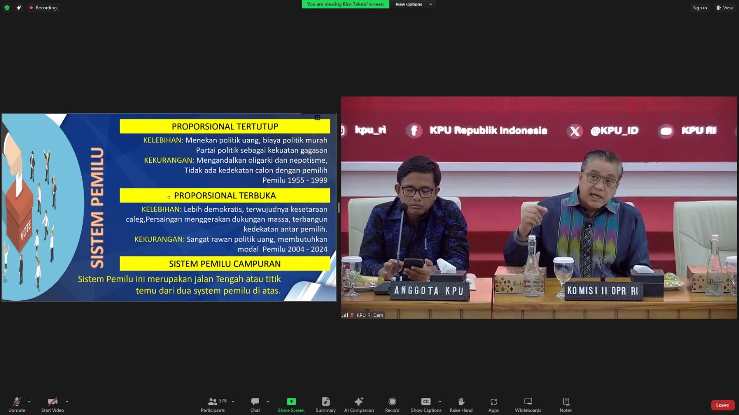The image size is (739, 415).
Task: Open the meeting Summary
Action: pos(326,404)
